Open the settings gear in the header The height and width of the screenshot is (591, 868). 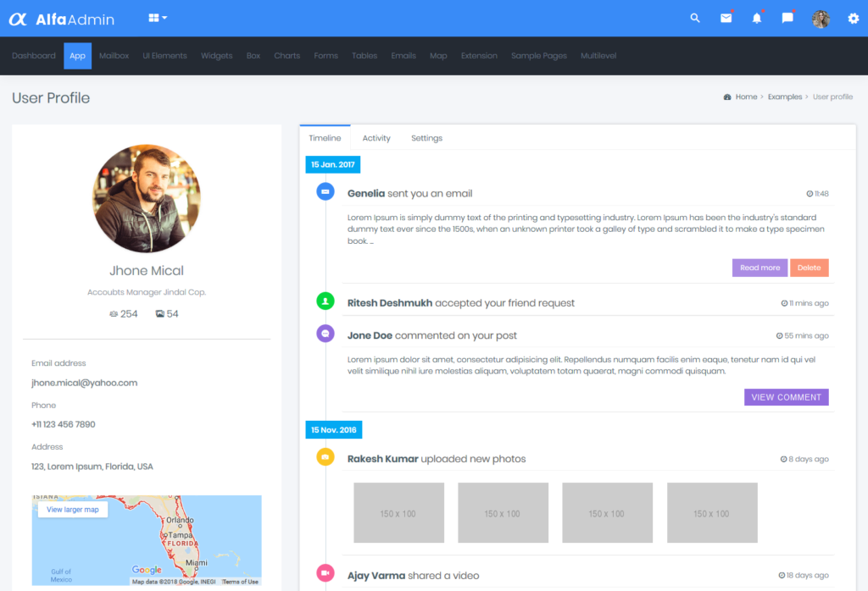(x=854, y=18)
